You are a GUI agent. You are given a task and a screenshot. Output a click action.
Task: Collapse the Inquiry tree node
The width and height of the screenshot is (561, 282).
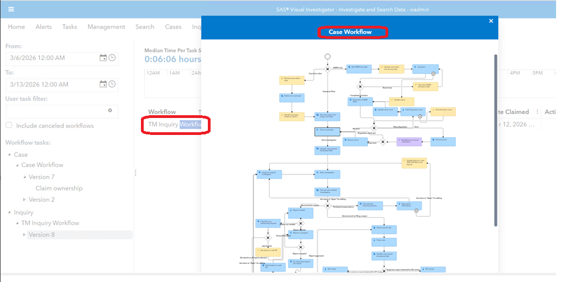[x=9, y=212]
